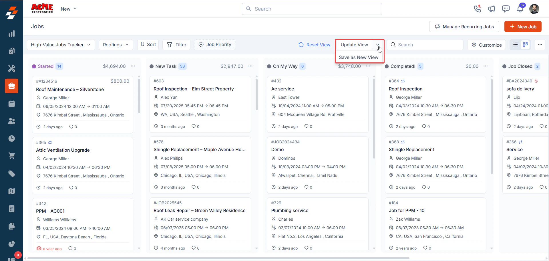Open the customers people sidebar icon

[x=11, y=121]
